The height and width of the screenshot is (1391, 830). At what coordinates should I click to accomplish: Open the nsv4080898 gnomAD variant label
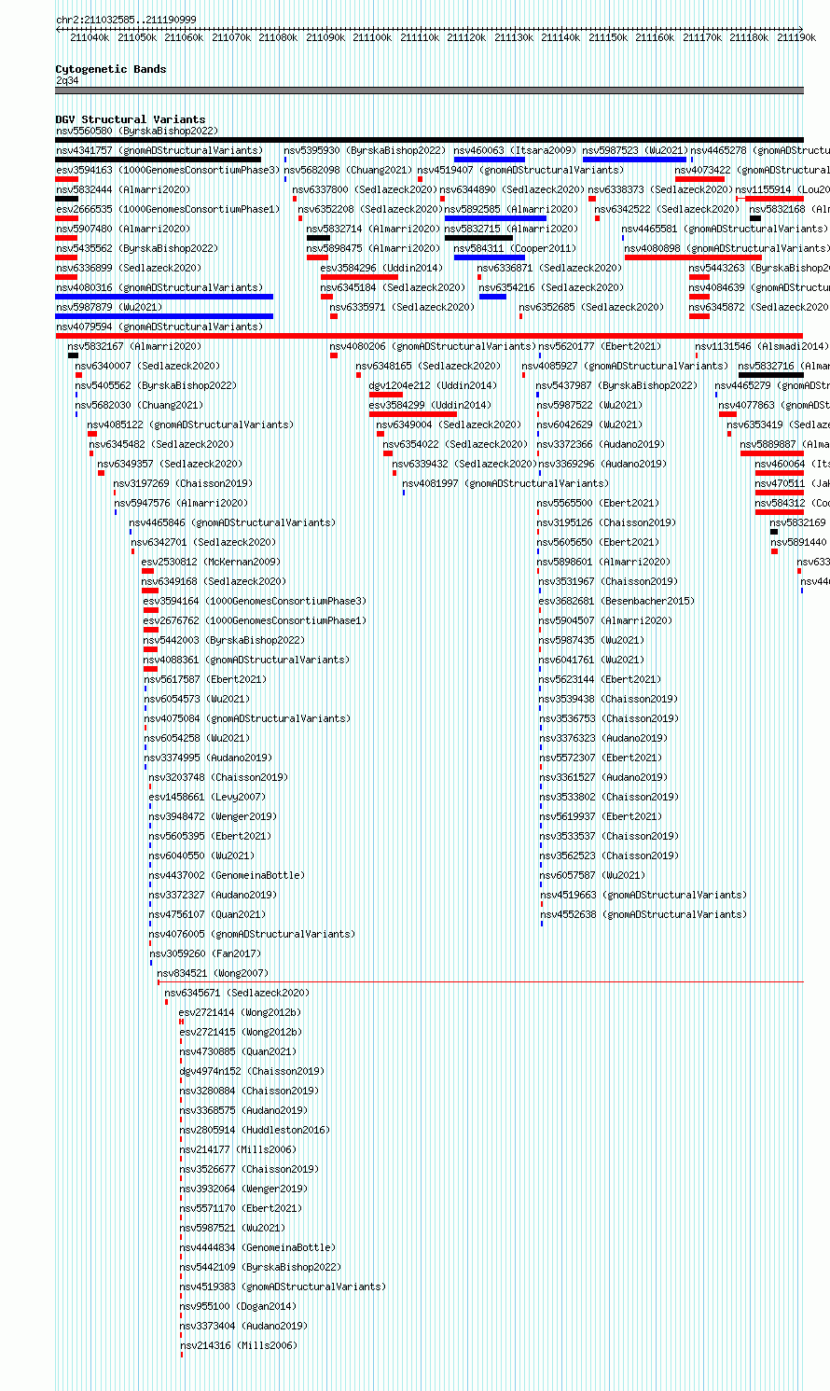pos(727,249)
